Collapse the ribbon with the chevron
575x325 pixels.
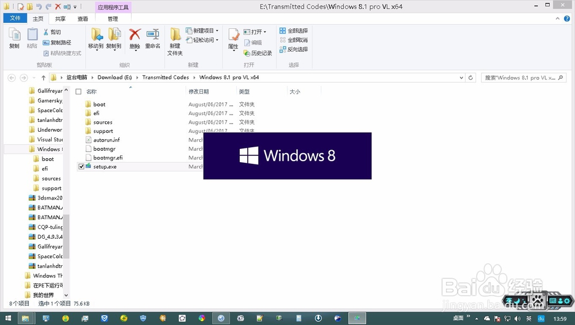click(557, 19)
